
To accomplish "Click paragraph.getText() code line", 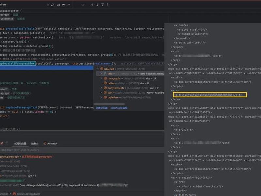I will pyautogui.click(x=29, y=33).
